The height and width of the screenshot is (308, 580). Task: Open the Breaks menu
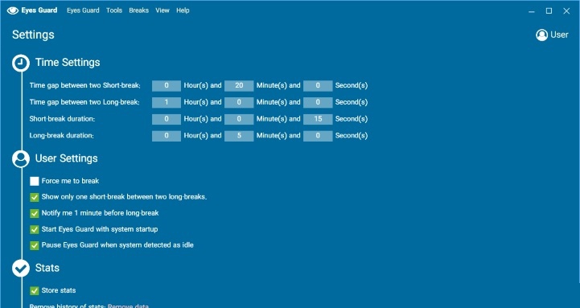[138, 10]
